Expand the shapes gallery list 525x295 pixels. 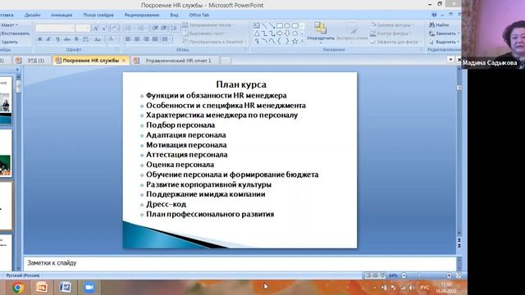303,41
